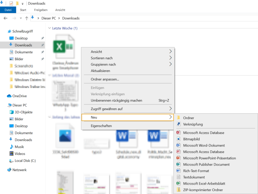Open Downloads under Dieser PC tree

[x=23, y=140]
